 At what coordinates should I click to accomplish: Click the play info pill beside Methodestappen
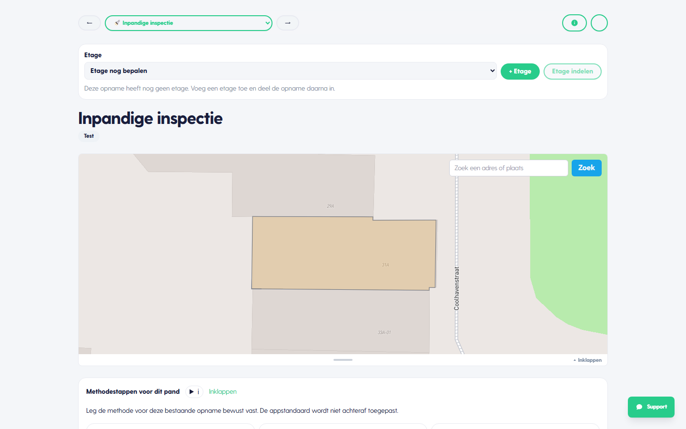coord(194,392)
